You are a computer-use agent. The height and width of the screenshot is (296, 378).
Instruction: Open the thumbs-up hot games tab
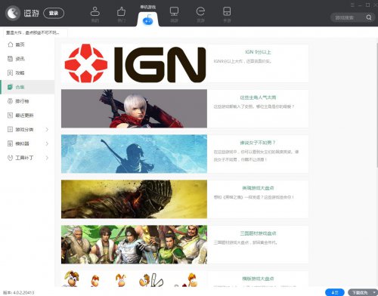(x=122, y=14)
